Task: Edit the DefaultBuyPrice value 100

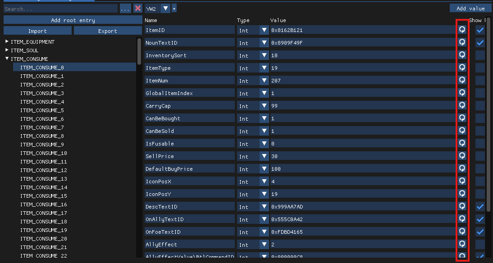Action: 364,168
